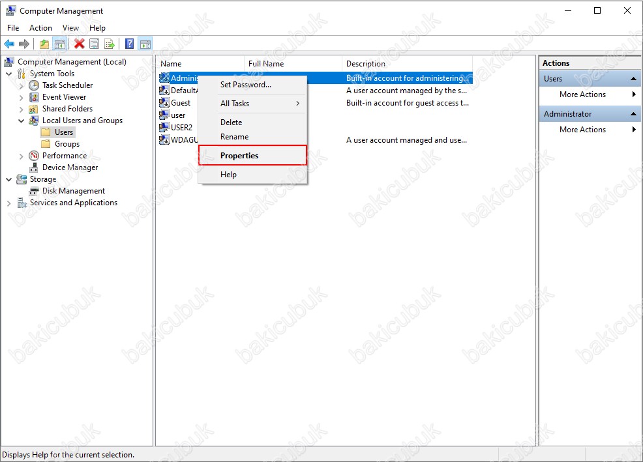Expand Services and Applications node
The width and height of the screenshot is (643, 462).
pyautogui.click(x=9, y=203)
